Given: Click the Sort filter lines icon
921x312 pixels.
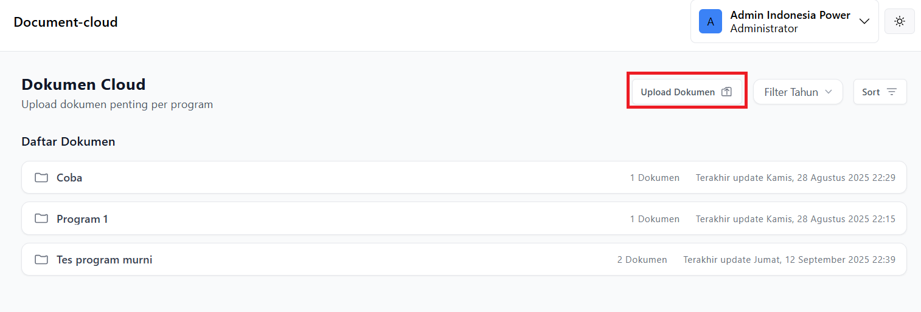Looking at the screenshot, I should (892, 92).
